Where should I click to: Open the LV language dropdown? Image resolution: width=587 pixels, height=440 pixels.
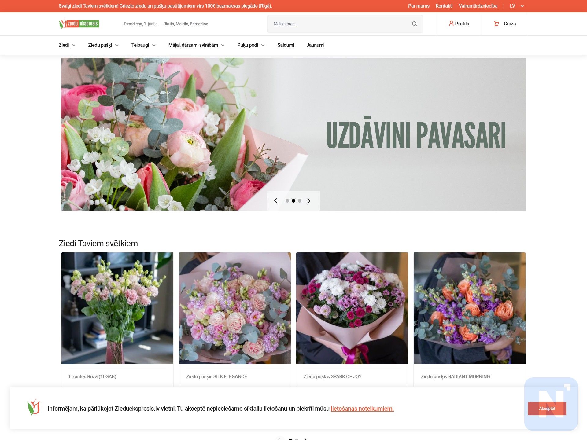coord(517,6)
